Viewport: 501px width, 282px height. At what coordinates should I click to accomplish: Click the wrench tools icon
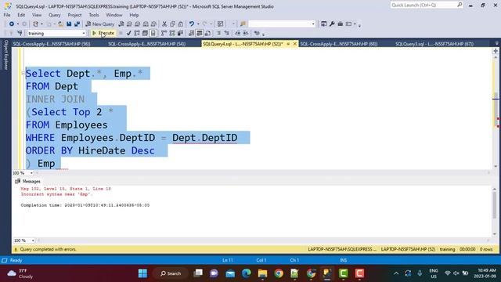332,24
